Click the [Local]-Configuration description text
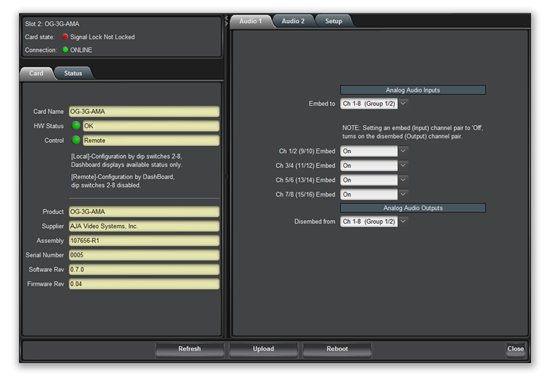550x376 pixels. coord(127,161)
